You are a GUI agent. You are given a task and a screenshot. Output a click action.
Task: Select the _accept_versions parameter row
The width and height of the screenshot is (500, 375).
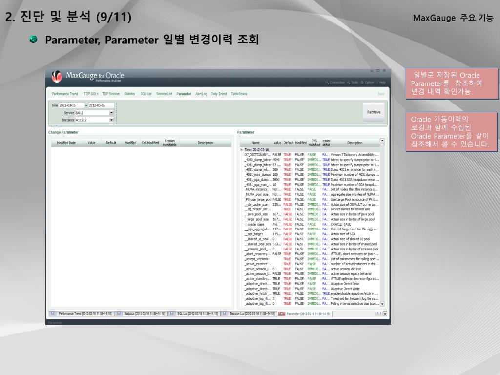311,259
